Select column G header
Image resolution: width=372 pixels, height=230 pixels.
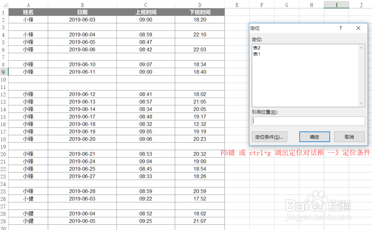pyautogui.click(x=286, y=5)
